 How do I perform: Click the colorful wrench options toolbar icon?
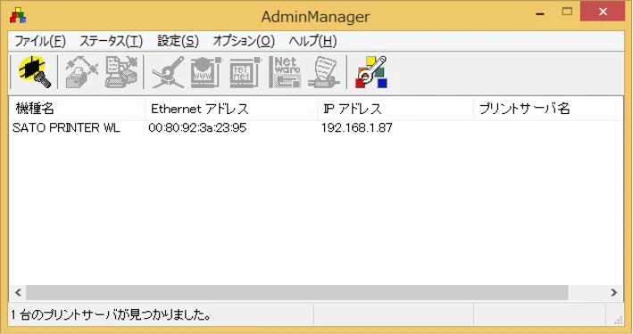[x=371, y=72]
